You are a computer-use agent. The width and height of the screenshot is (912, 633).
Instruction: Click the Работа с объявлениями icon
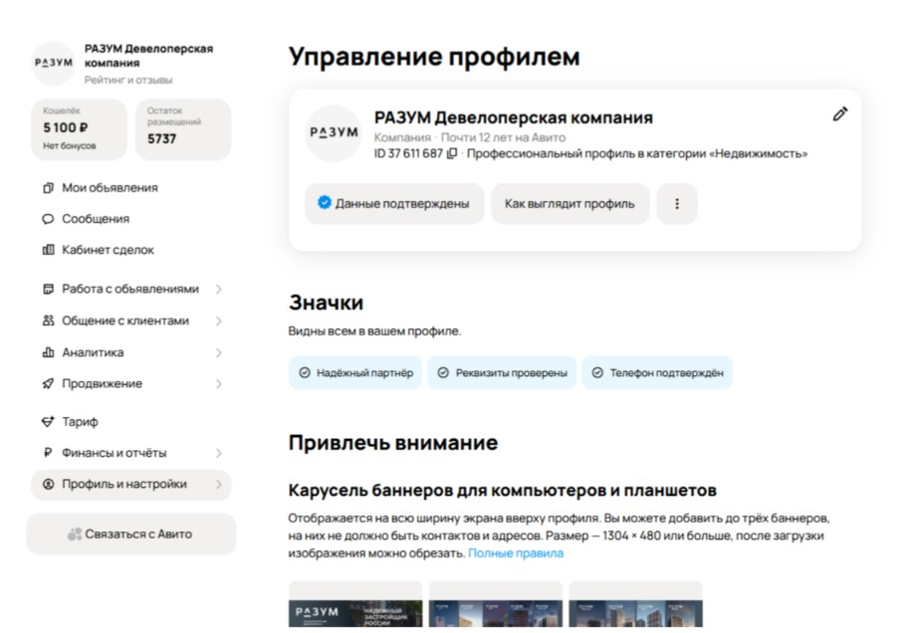48,289
